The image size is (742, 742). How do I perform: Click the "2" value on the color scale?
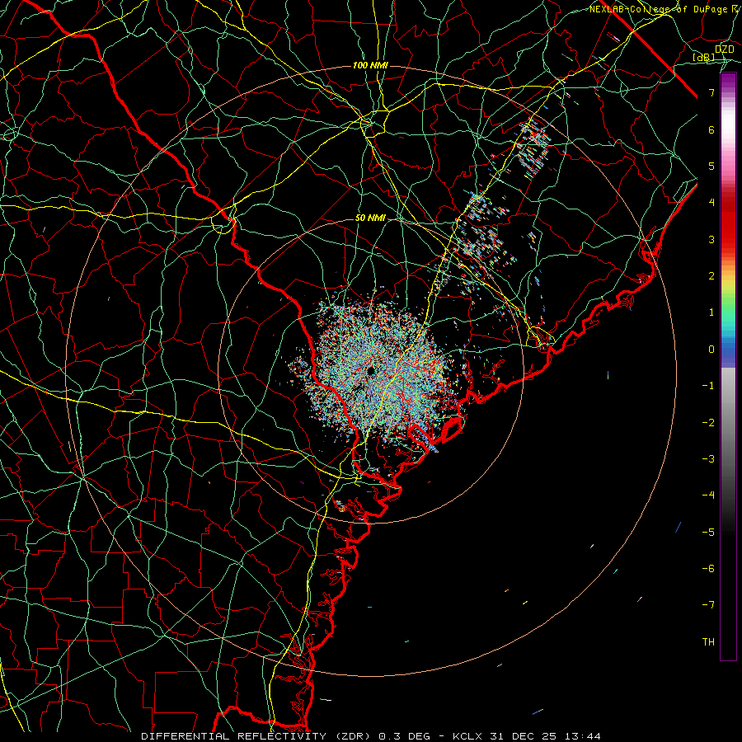[x=711, y=276]
